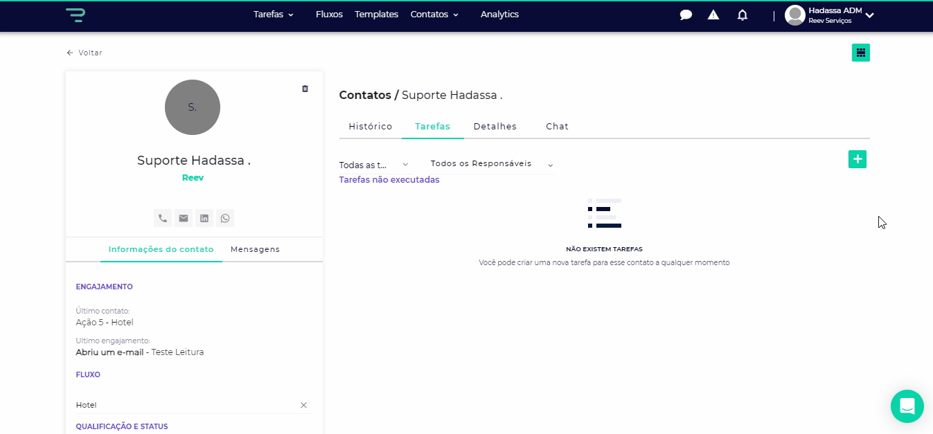
Task: Expand the Contatos menu dropdown
Action: 434,15
